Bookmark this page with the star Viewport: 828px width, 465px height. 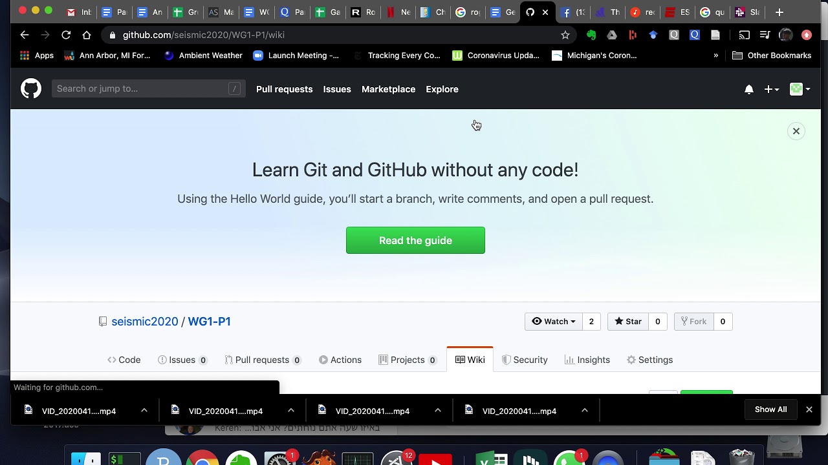565,35
